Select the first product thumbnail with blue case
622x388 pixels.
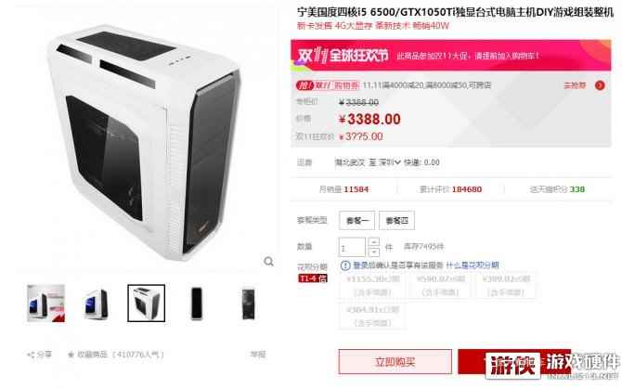[45, 304]
